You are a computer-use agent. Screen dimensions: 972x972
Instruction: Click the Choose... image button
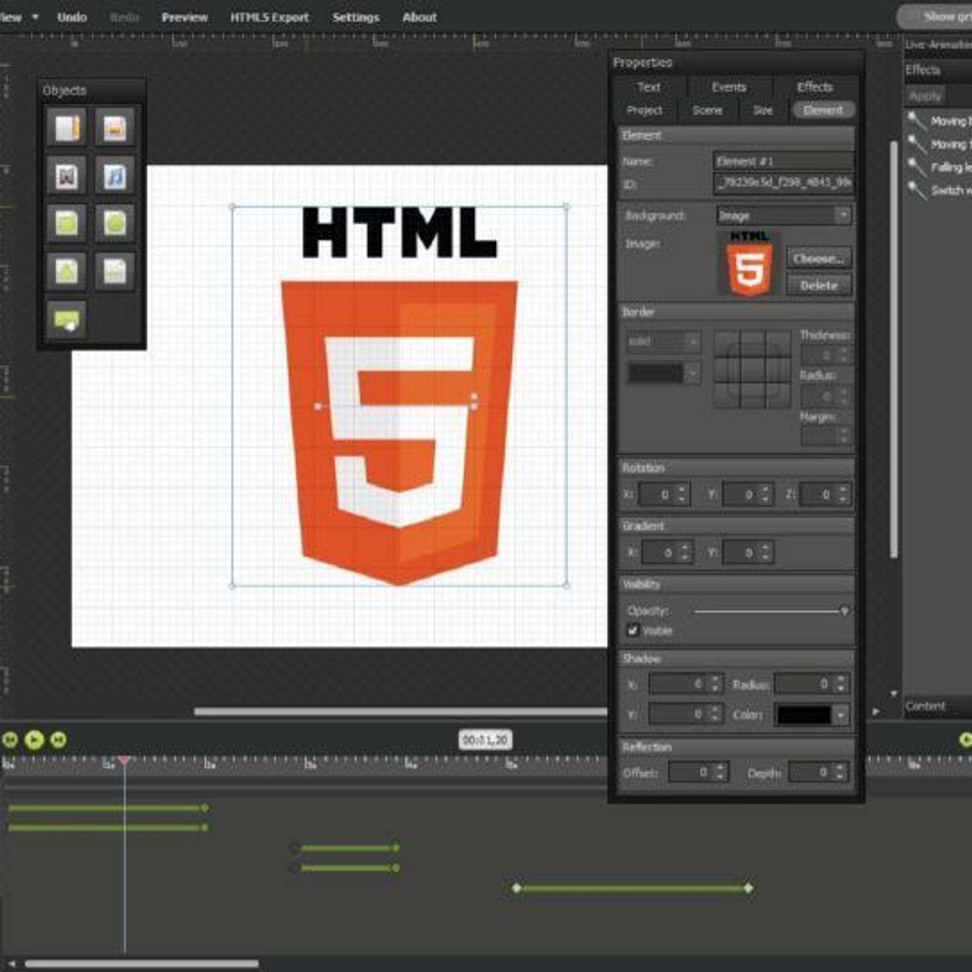tap(818, 258)
